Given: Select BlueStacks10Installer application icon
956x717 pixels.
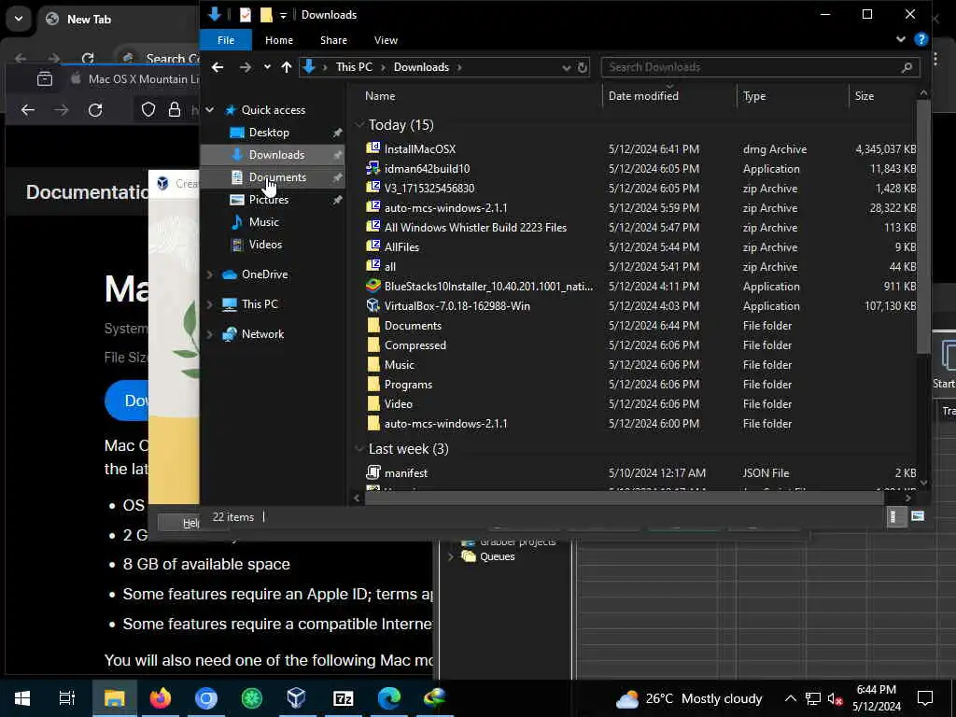Looking at the screenshot, I should click(x=373, y=286).
